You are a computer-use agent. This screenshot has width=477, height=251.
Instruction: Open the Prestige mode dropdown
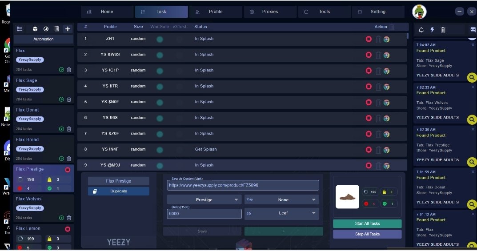coord(204,199)
